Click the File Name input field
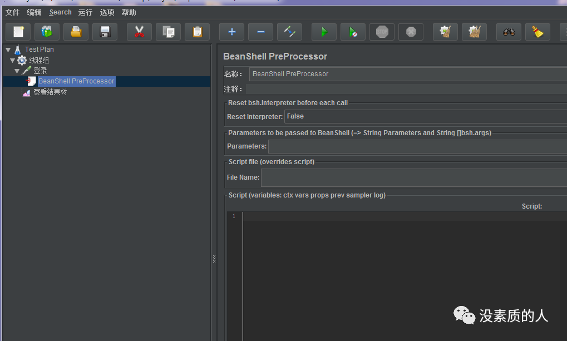 coord(414,177)
